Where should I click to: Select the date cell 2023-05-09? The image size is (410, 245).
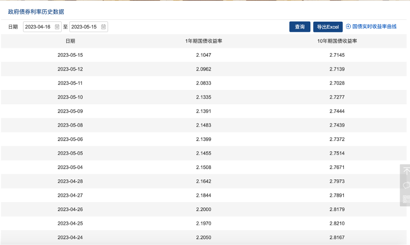(70, 111)
